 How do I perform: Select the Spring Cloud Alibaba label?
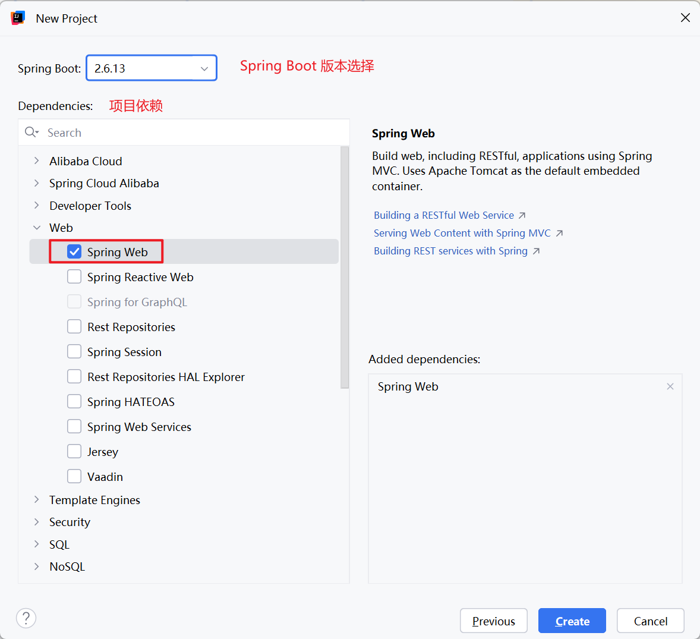[104, 183]
